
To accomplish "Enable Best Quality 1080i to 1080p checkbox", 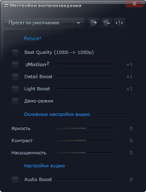I will click(x=15, y=52).
